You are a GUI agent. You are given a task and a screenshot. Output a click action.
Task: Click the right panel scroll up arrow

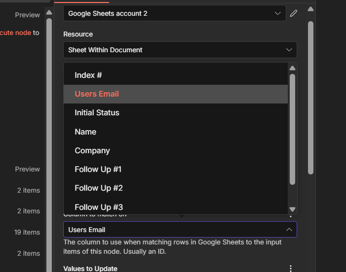[310, 9]
